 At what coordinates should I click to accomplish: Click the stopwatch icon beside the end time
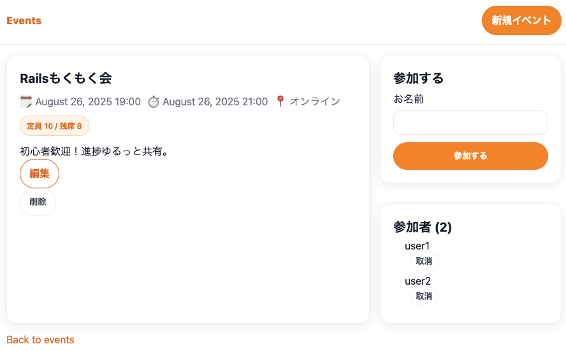(x=154, y=102)
